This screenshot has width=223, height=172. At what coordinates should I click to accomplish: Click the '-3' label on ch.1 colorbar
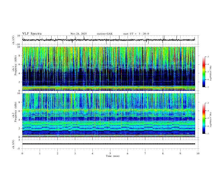pyautogui.click(x=208, y=56)
